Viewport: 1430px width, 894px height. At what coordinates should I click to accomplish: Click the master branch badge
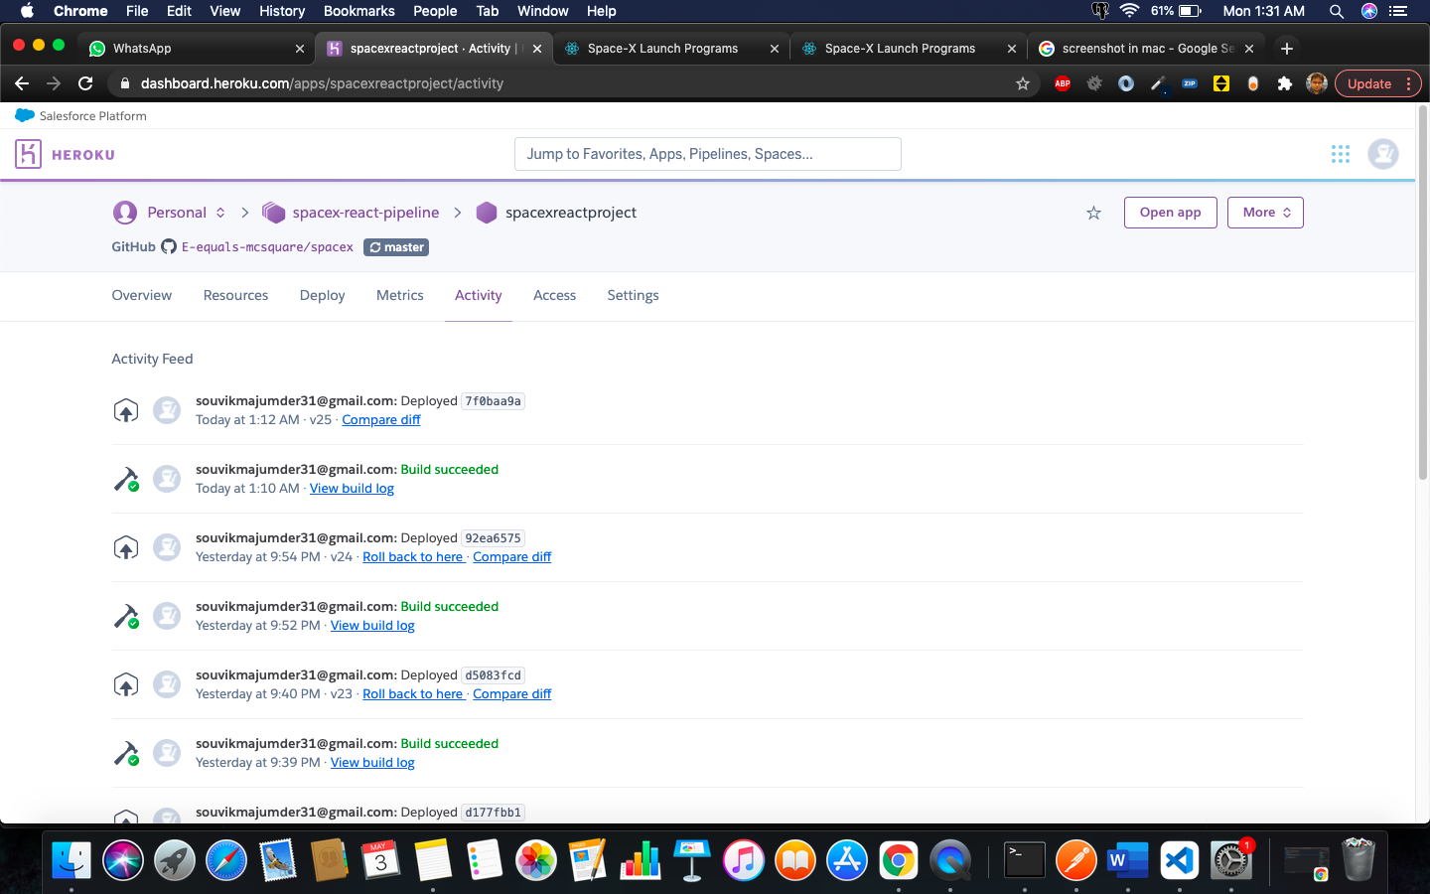tap(396, 247)
